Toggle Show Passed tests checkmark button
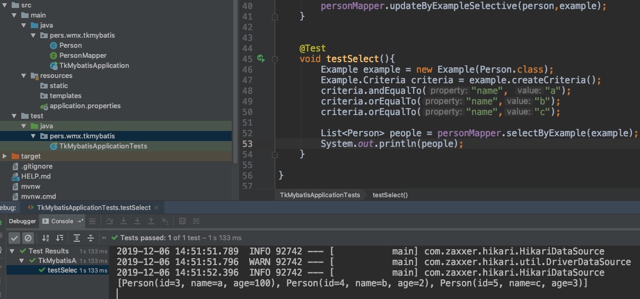The height and width of the screenshot is (299, 640). click(14, 238)
